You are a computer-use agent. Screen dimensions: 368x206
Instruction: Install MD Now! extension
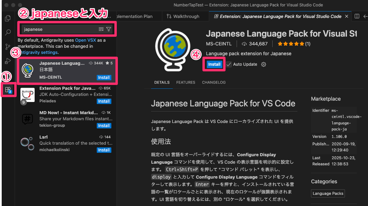point(104,126)
